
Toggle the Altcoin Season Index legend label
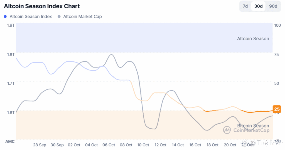[x=31, y=17]
